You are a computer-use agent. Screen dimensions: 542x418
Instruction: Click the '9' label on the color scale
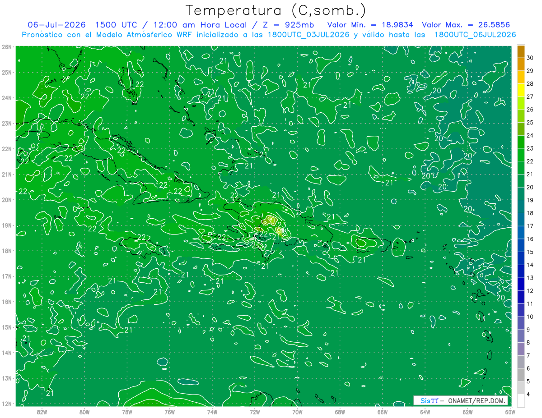click(x=528, y=330)
